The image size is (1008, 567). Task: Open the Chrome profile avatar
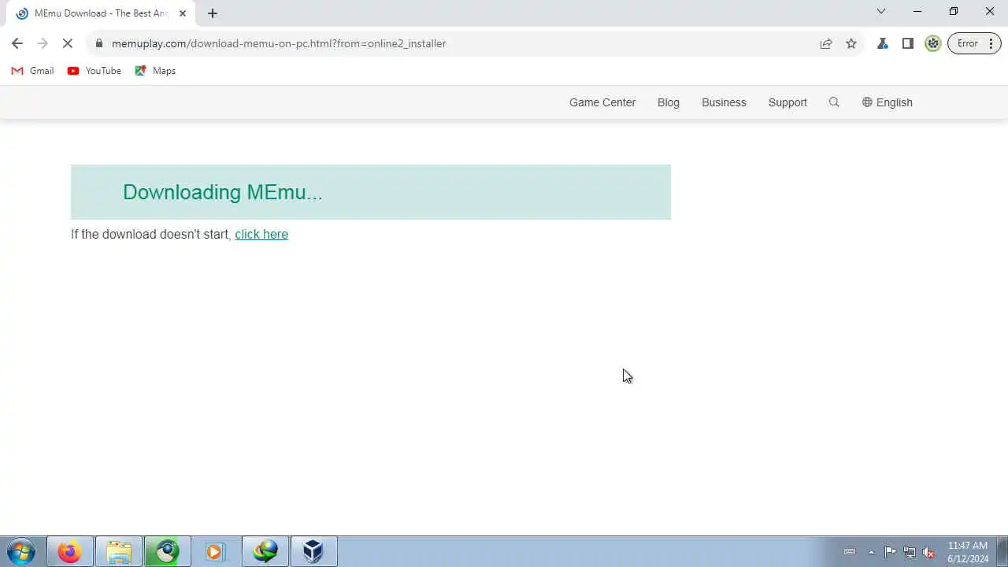coord(933,43)
